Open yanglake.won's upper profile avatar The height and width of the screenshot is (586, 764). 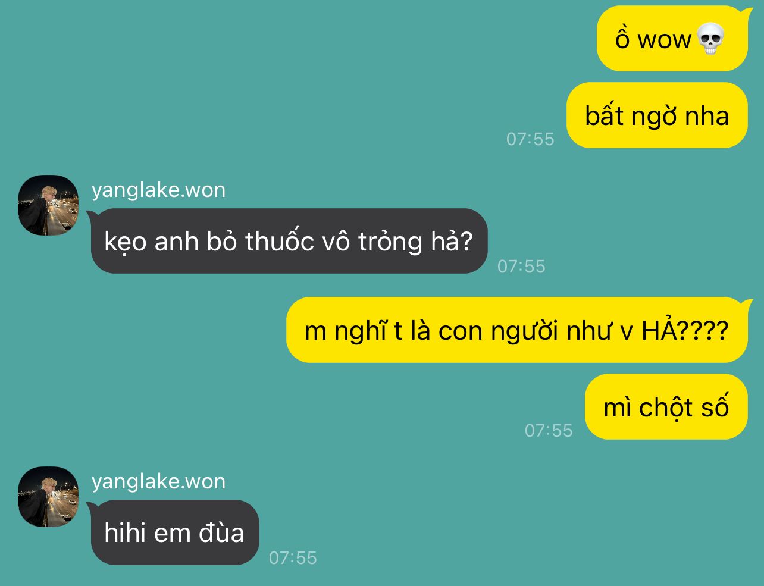(x=48, y=205)
